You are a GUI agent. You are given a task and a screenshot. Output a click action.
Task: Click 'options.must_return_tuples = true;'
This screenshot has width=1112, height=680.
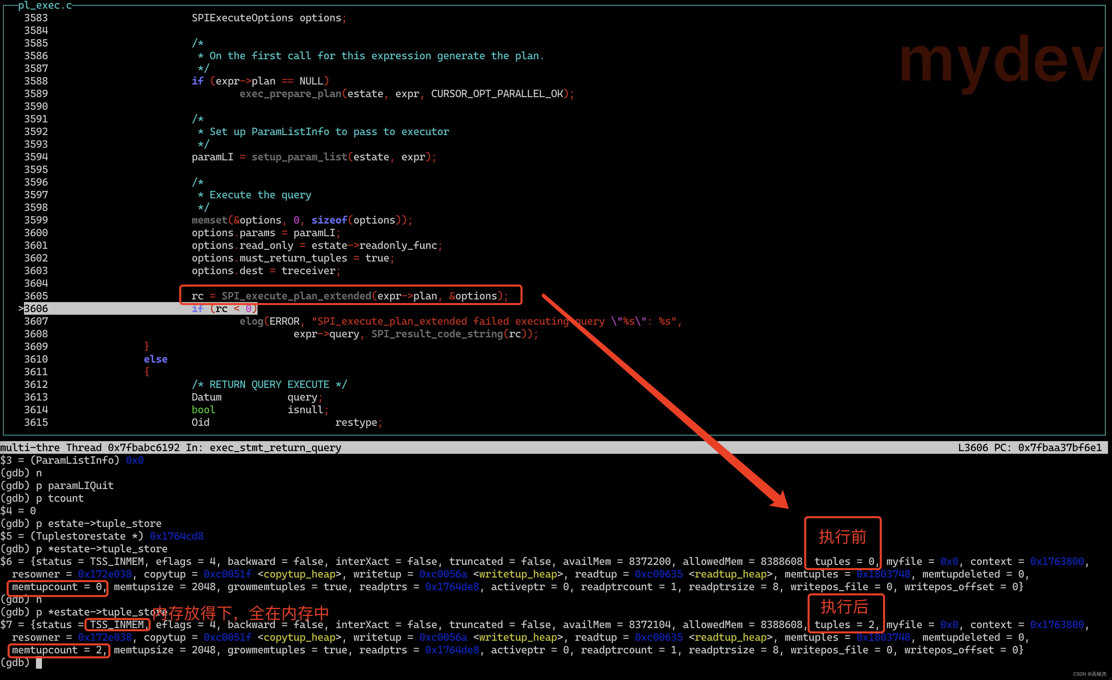point(293,257)
